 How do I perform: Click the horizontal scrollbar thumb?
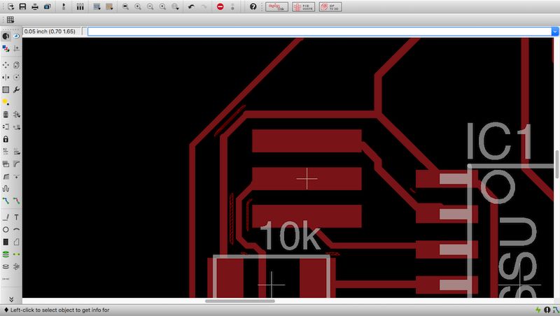coord(240,301)
